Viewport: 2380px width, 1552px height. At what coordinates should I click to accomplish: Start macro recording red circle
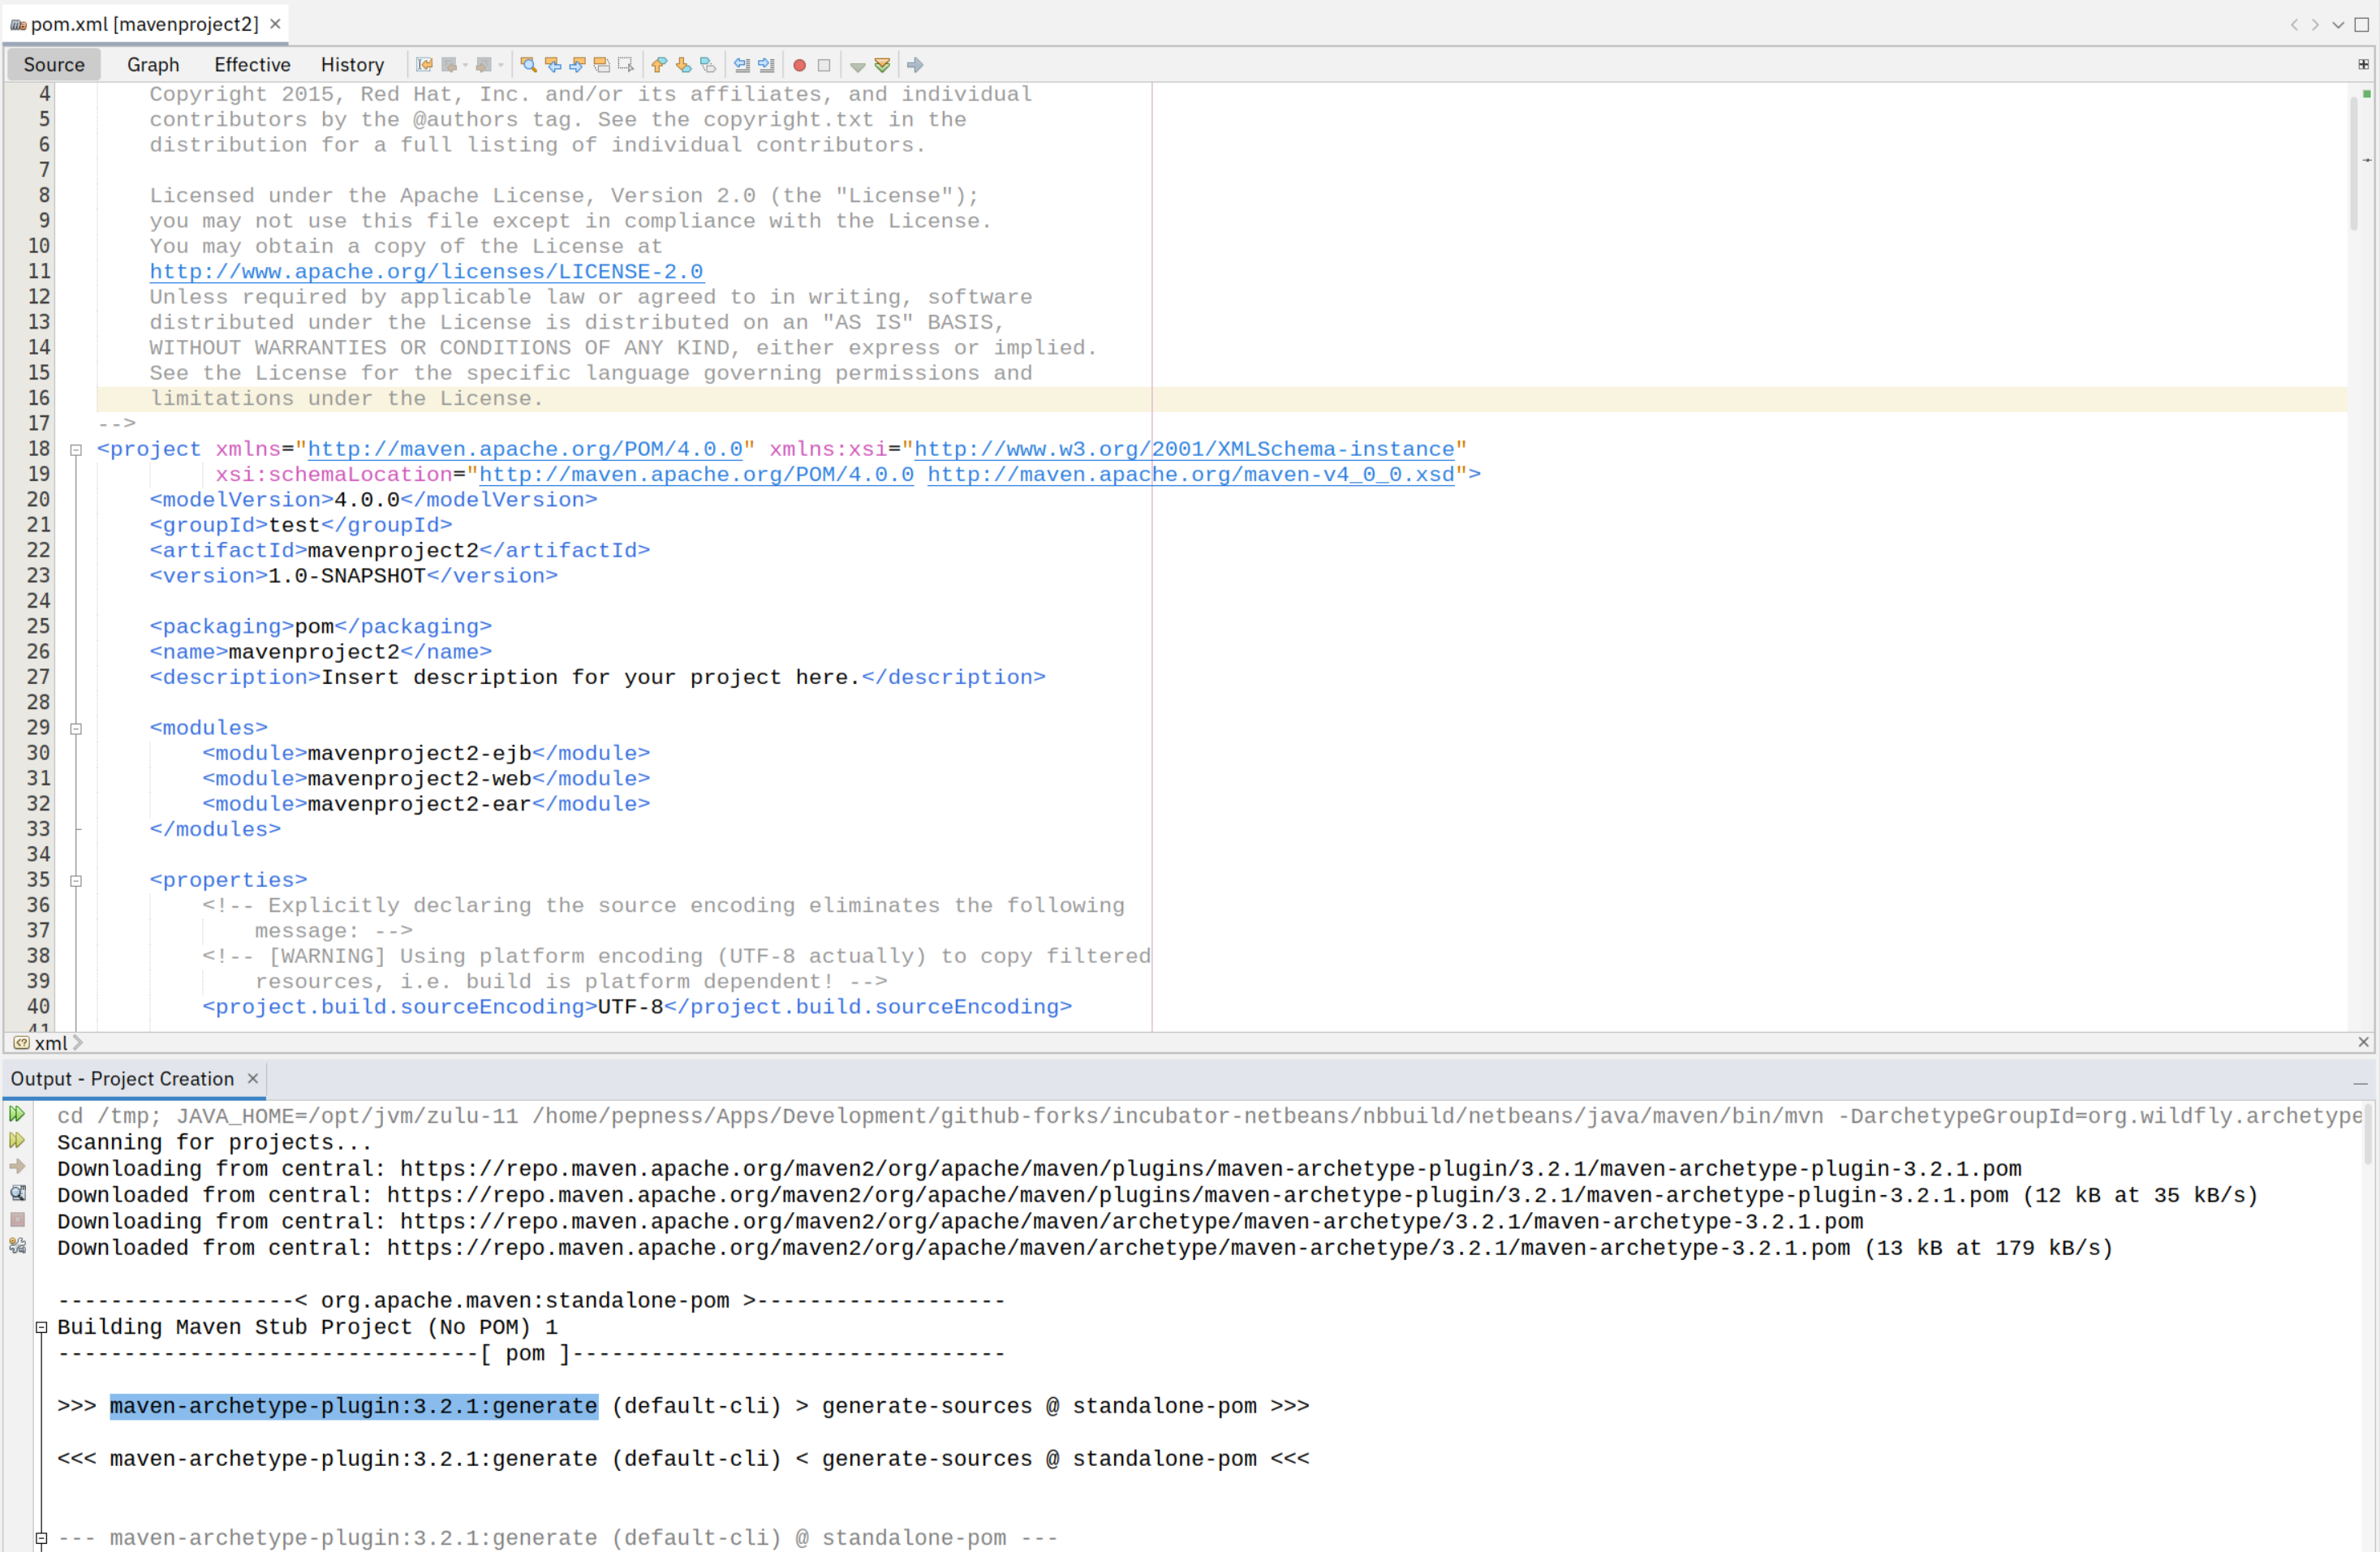(799, 65)
